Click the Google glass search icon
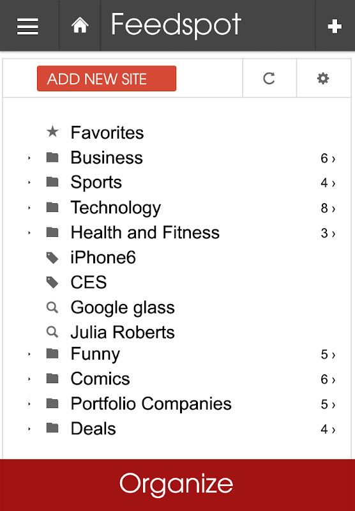 point(52,307)
